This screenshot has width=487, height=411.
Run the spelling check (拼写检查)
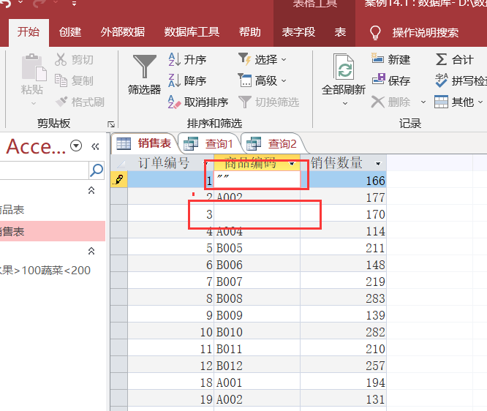click(x=461, y=80)
